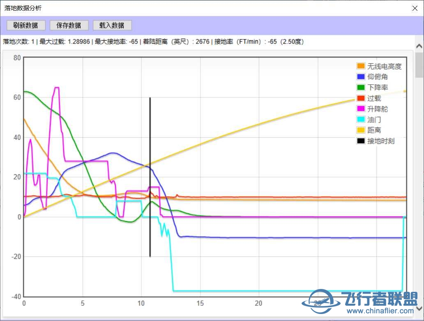Click the 升降舵 legend label

(378, 109)
